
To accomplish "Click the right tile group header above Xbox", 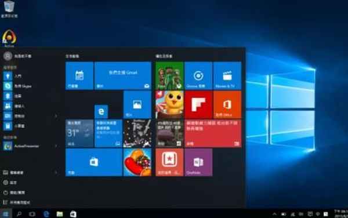I will coord(164,56).
